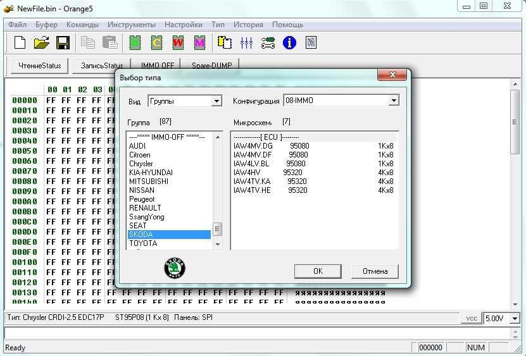The width and height of the screenshot is (526, 356).
Task: Cancel the dialog with Отмена
Action: pyautogui.click(x=375, y=271)
